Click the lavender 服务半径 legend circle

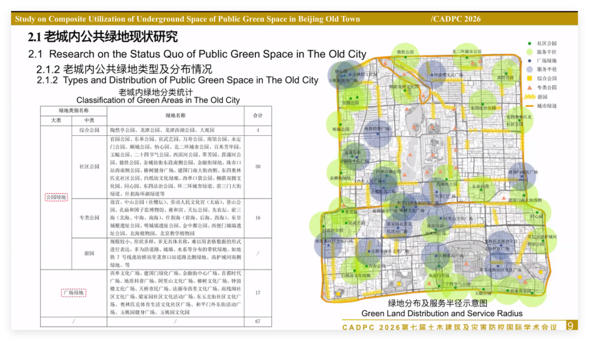coord(529,69)
